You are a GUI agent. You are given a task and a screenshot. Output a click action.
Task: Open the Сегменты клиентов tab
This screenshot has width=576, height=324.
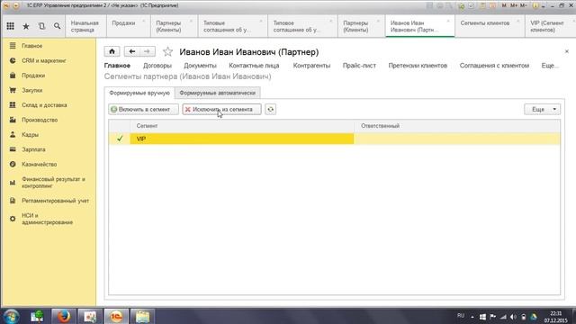[x=490, y=26]
